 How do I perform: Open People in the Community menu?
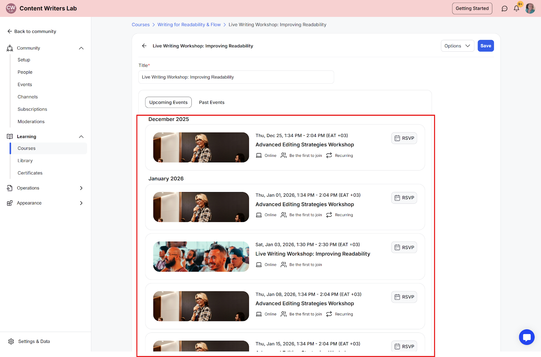coord(25,72)
